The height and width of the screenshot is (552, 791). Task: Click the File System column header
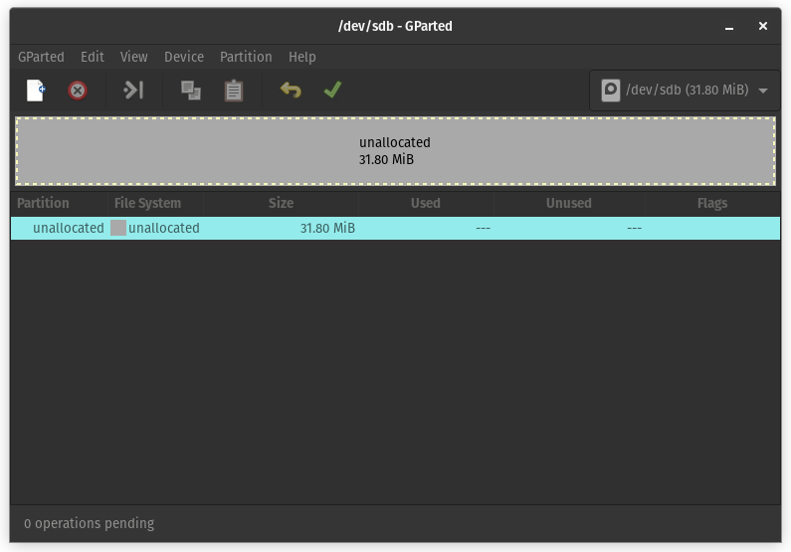[x=155, y=203]
